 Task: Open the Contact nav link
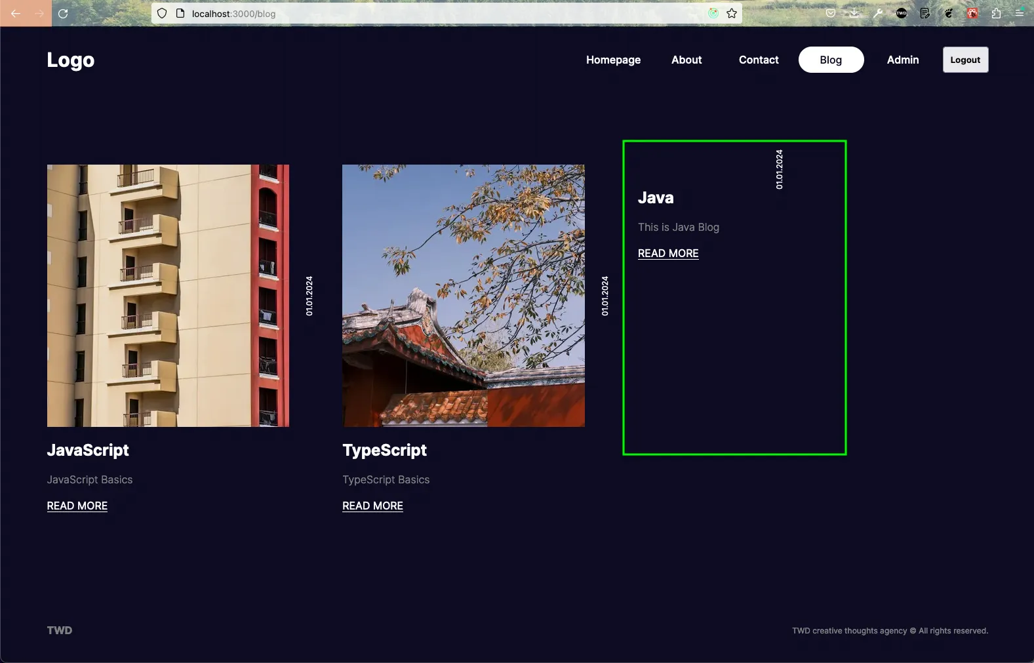coord(759,60)
